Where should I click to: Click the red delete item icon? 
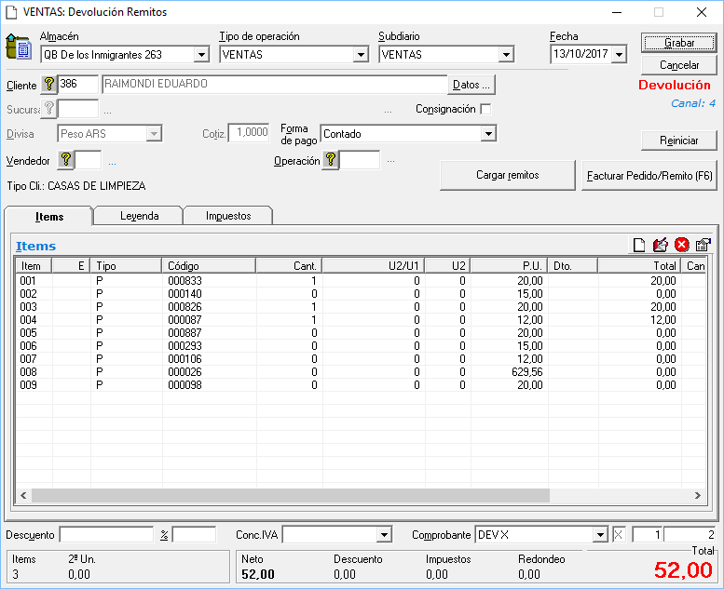pyautogui.click(x=682, y=246)
